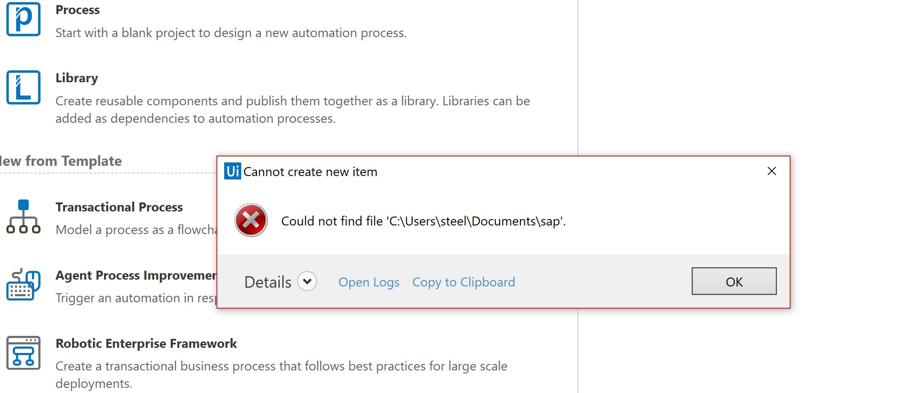Click the UiPath logo in dialog title

(233, 171)
